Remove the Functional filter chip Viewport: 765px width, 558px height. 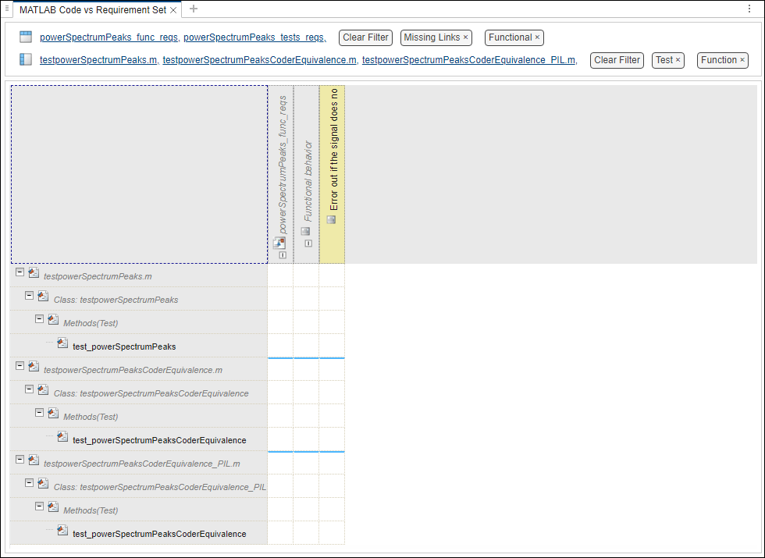click(536, 37)
